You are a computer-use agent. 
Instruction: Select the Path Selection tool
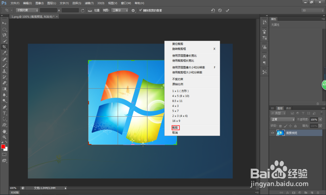(4, 119)
